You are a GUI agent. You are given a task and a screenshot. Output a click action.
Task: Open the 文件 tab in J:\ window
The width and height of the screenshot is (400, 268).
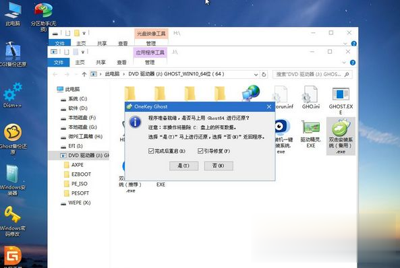(59, 63)
